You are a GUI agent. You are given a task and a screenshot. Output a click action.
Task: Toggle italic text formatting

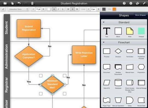pos(58,9)
